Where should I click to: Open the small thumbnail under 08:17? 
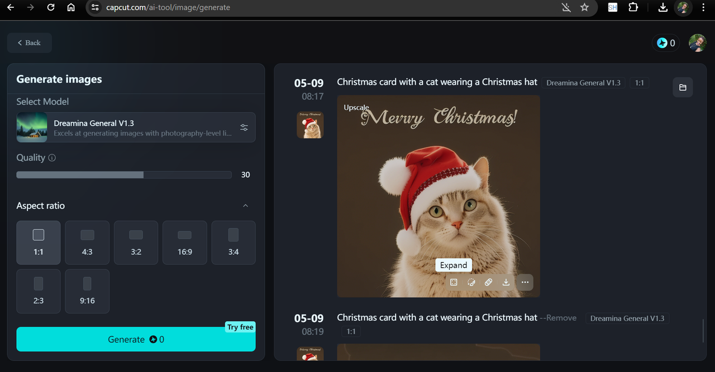[x=310, y=125]
